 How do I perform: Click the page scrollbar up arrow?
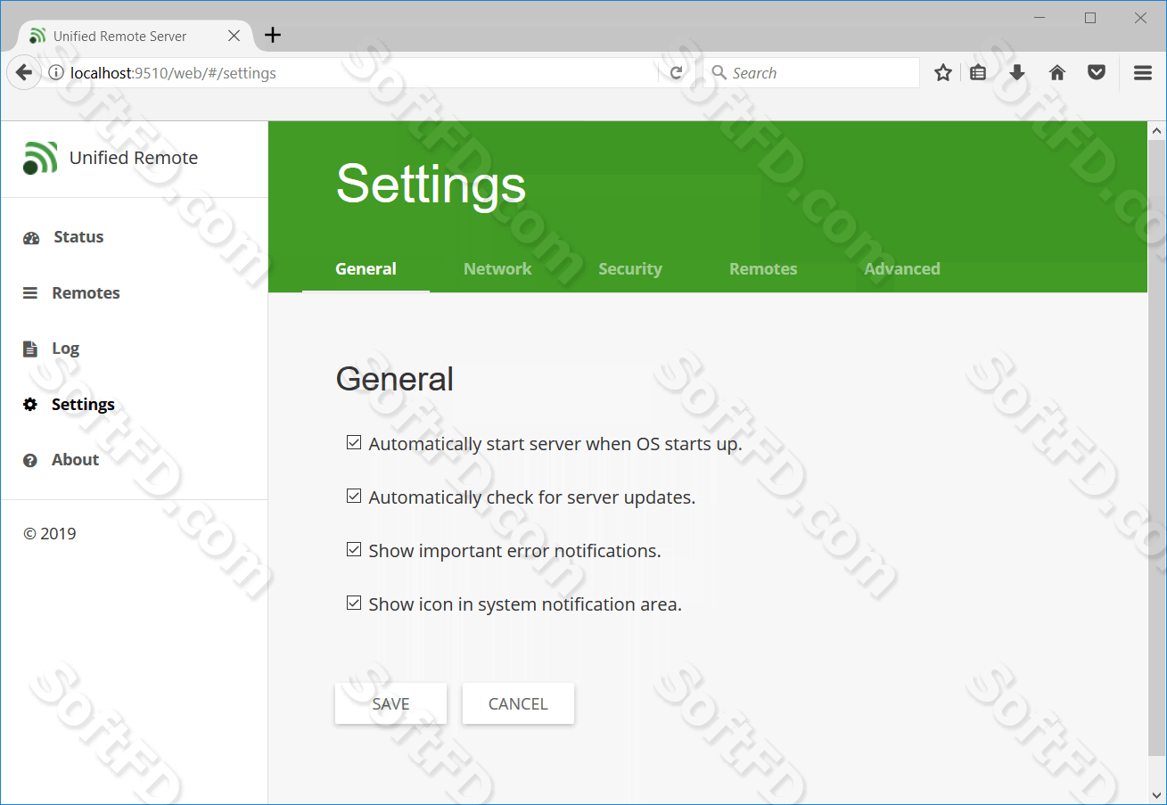(x=1157, y=131)
